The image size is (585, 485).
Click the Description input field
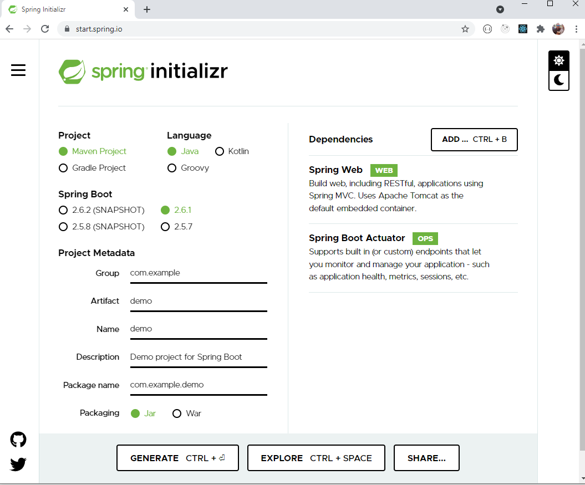pyautogui.click(x=199, y=357)
